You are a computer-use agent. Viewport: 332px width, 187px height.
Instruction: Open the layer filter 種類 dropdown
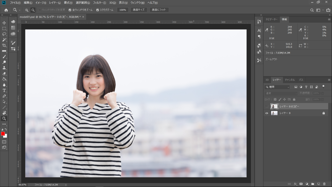(277, 87)
